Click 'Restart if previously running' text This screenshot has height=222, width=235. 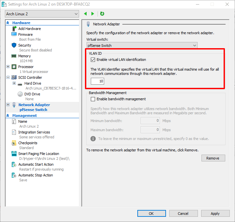(41, 169)
